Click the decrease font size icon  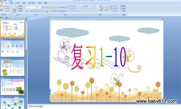coord(45,7)
